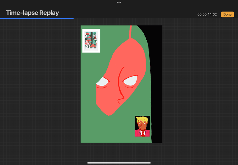238x165 pixels.
Task: Click the 00:00:11:02 timestamp
Action: pyautogui.click(x=207, y=15)
